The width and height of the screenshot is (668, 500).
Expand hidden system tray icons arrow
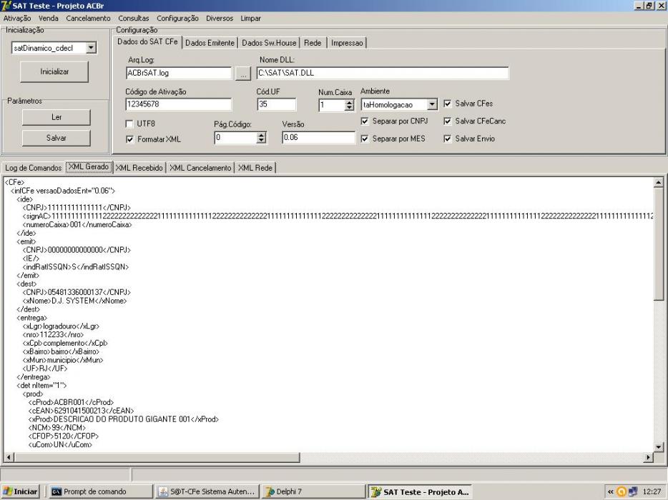[x=610, y=492]
